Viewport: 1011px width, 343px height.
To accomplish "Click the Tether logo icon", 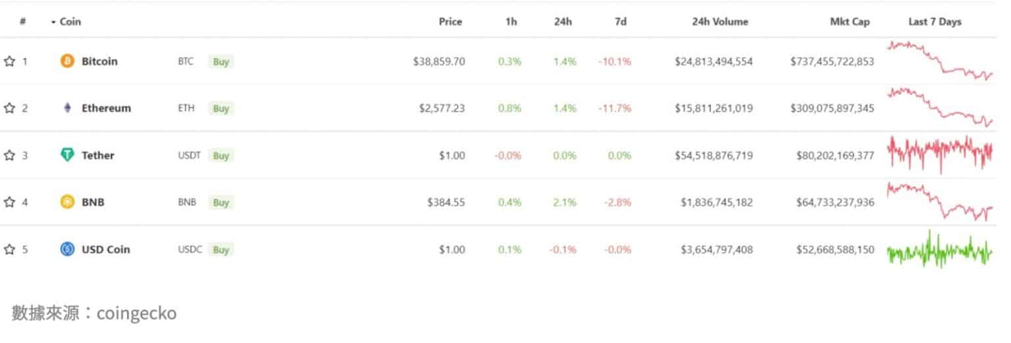I will 67,155.
